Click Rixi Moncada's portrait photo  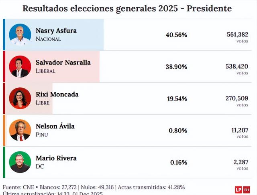(20, 99)
